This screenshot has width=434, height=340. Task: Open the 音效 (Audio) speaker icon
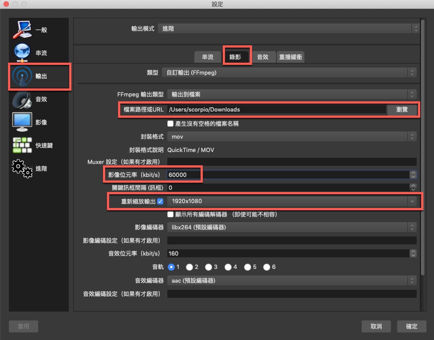(22, 99)
